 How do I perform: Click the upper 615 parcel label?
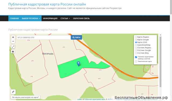click(x=100, y=70)
